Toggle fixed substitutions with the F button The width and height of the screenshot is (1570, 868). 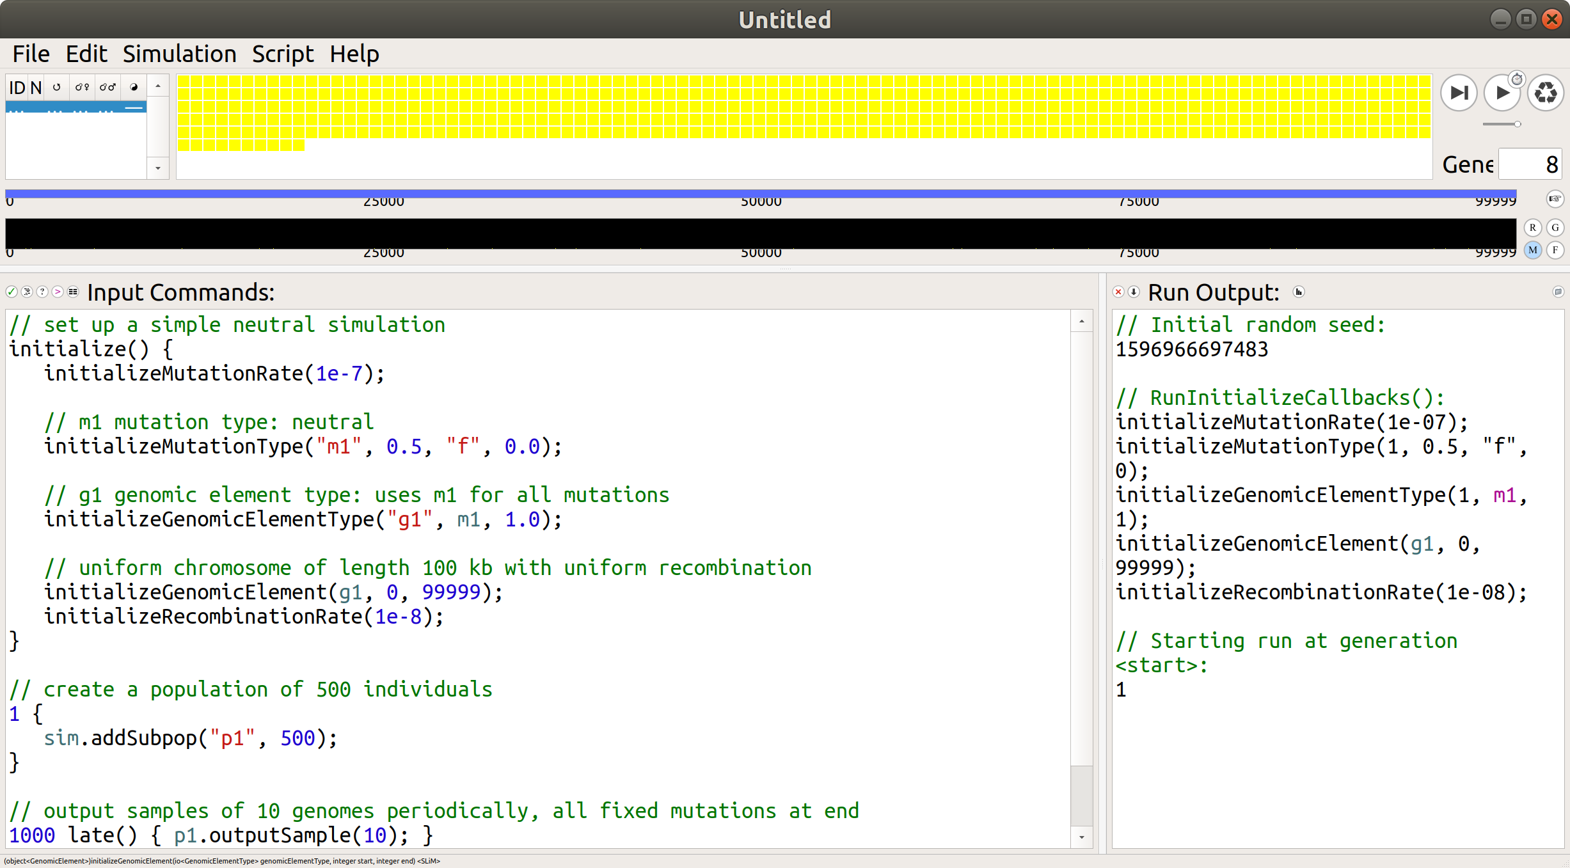pyautogui.click(x=1556, y=250)
